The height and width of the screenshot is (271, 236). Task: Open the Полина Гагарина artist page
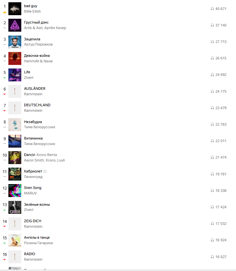(x=38, y=243)
